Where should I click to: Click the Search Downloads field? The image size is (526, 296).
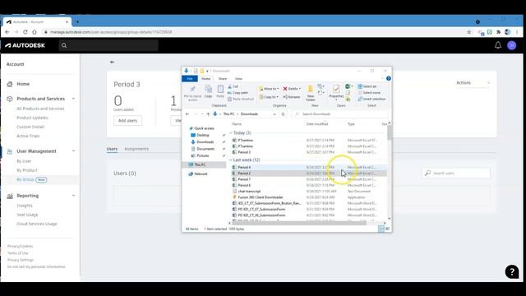click(340, 114)
